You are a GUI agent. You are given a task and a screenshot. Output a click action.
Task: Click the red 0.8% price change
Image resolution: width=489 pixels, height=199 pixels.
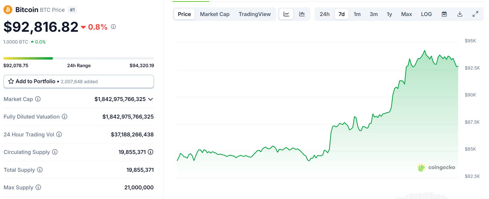[94, 27]
